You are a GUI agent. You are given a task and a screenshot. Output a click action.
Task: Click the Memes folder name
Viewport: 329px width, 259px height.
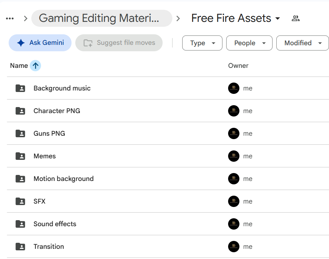45,156
